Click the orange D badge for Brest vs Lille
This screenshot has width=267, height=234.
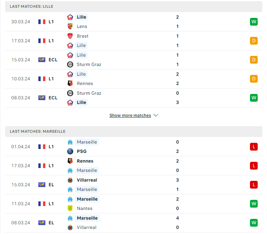[254, 41]
